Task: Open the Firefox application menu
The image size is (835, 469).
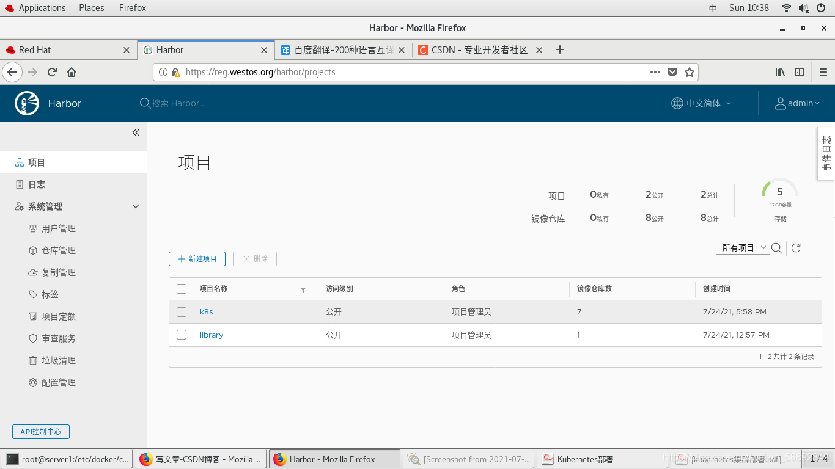Action: coord(823,71)
